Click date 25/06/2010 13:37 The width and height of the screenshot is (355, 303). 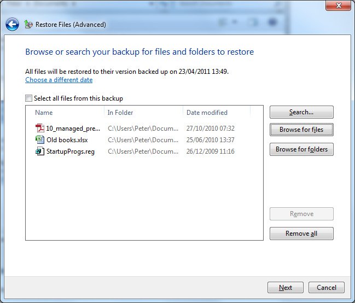pos(211,139)
